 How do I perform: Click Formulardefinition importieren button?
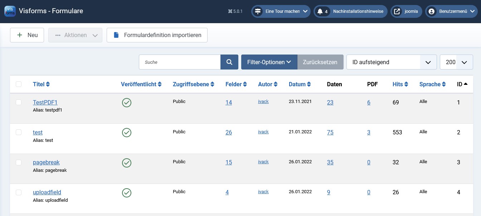click(157, 35)
